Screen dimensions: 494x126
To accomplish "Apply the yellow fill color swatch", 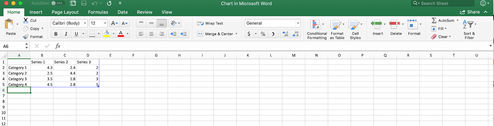I will pyautogui.click(x=107, y=34).
